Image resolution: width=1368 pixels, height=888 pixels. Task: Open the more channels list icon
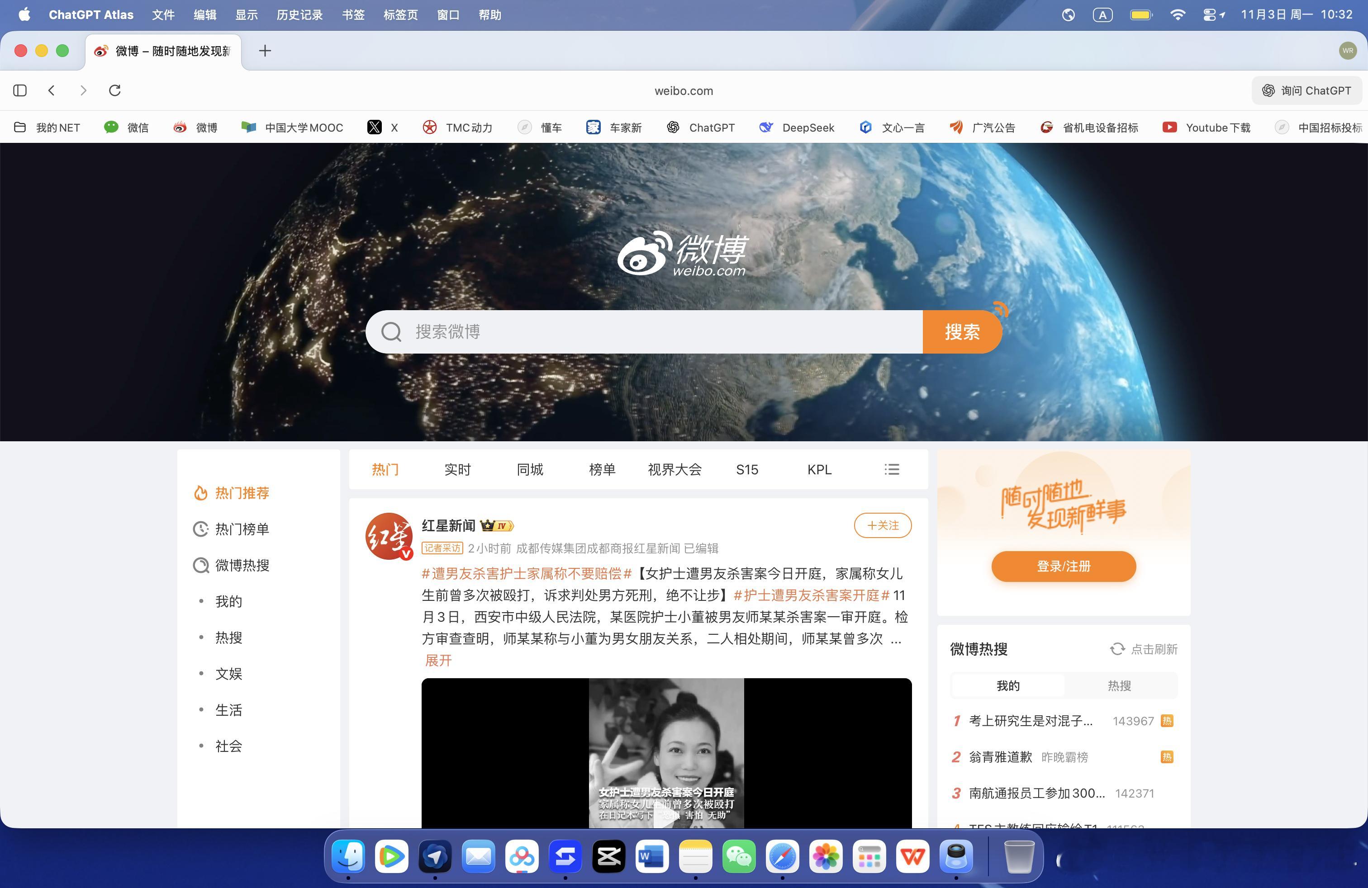click(892, 469)
